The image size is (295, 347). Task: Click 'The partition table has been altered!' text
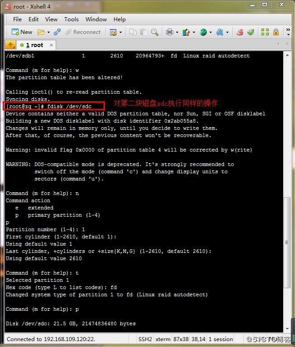tap(64, 77)
